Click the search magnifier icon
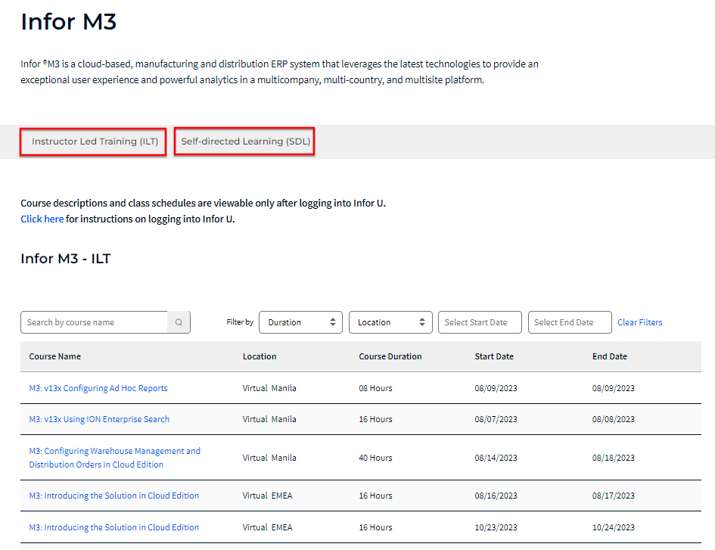This screenshot has height=550, width=715. (179, 322)
